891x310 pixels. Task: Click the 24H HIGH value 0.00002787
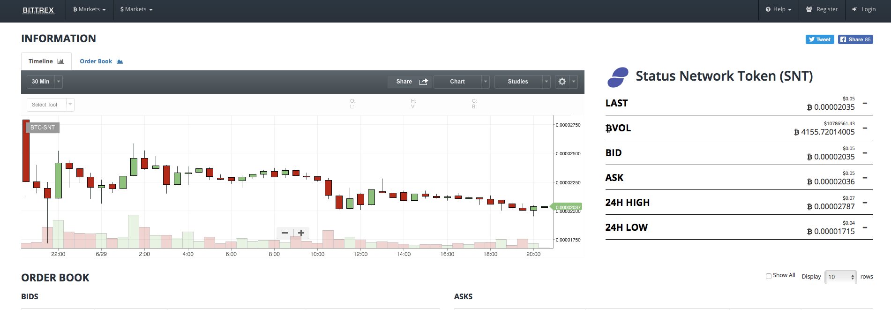pos(831,206)
